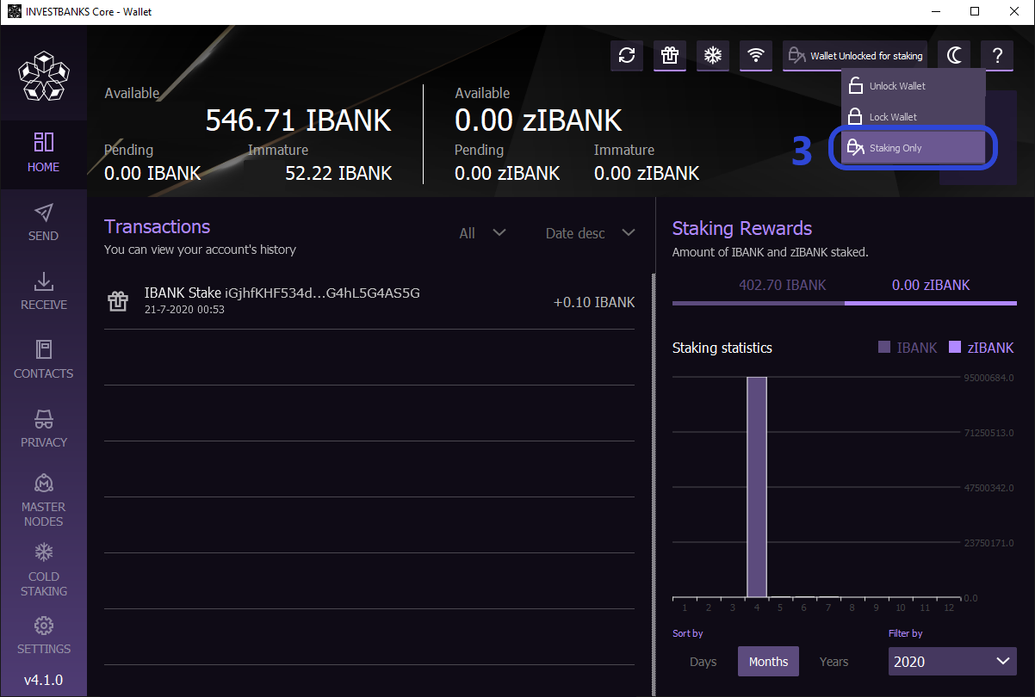Image resolution: width=1035 pixels, height=697 pixels.
Task: Click the INVESTBANKS Core title bar icon
Action: (x=14, y=11)
